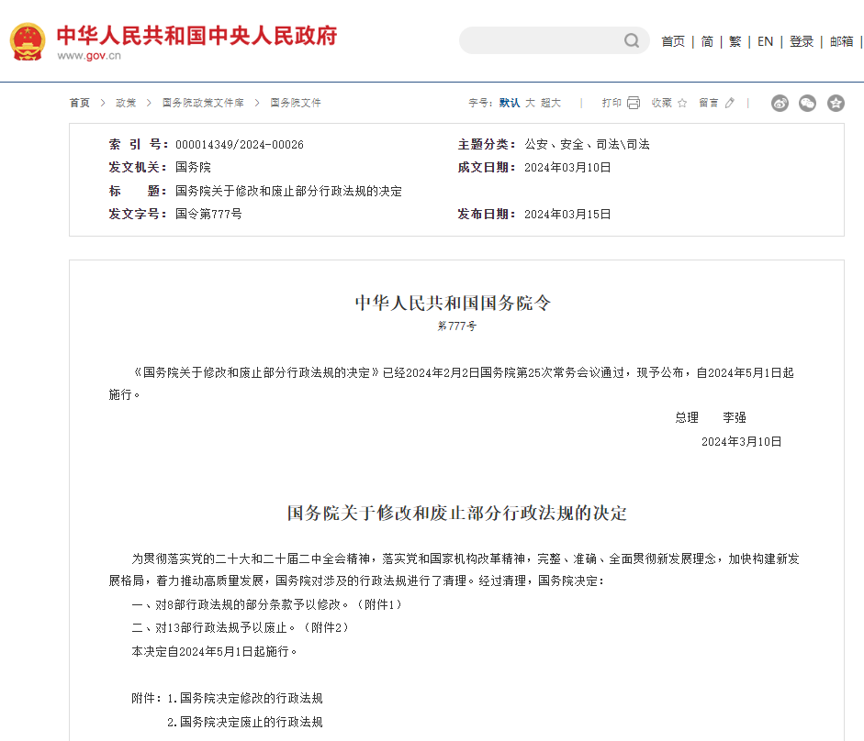
Task: Switch site language to EN
Action: pos(765,41)
